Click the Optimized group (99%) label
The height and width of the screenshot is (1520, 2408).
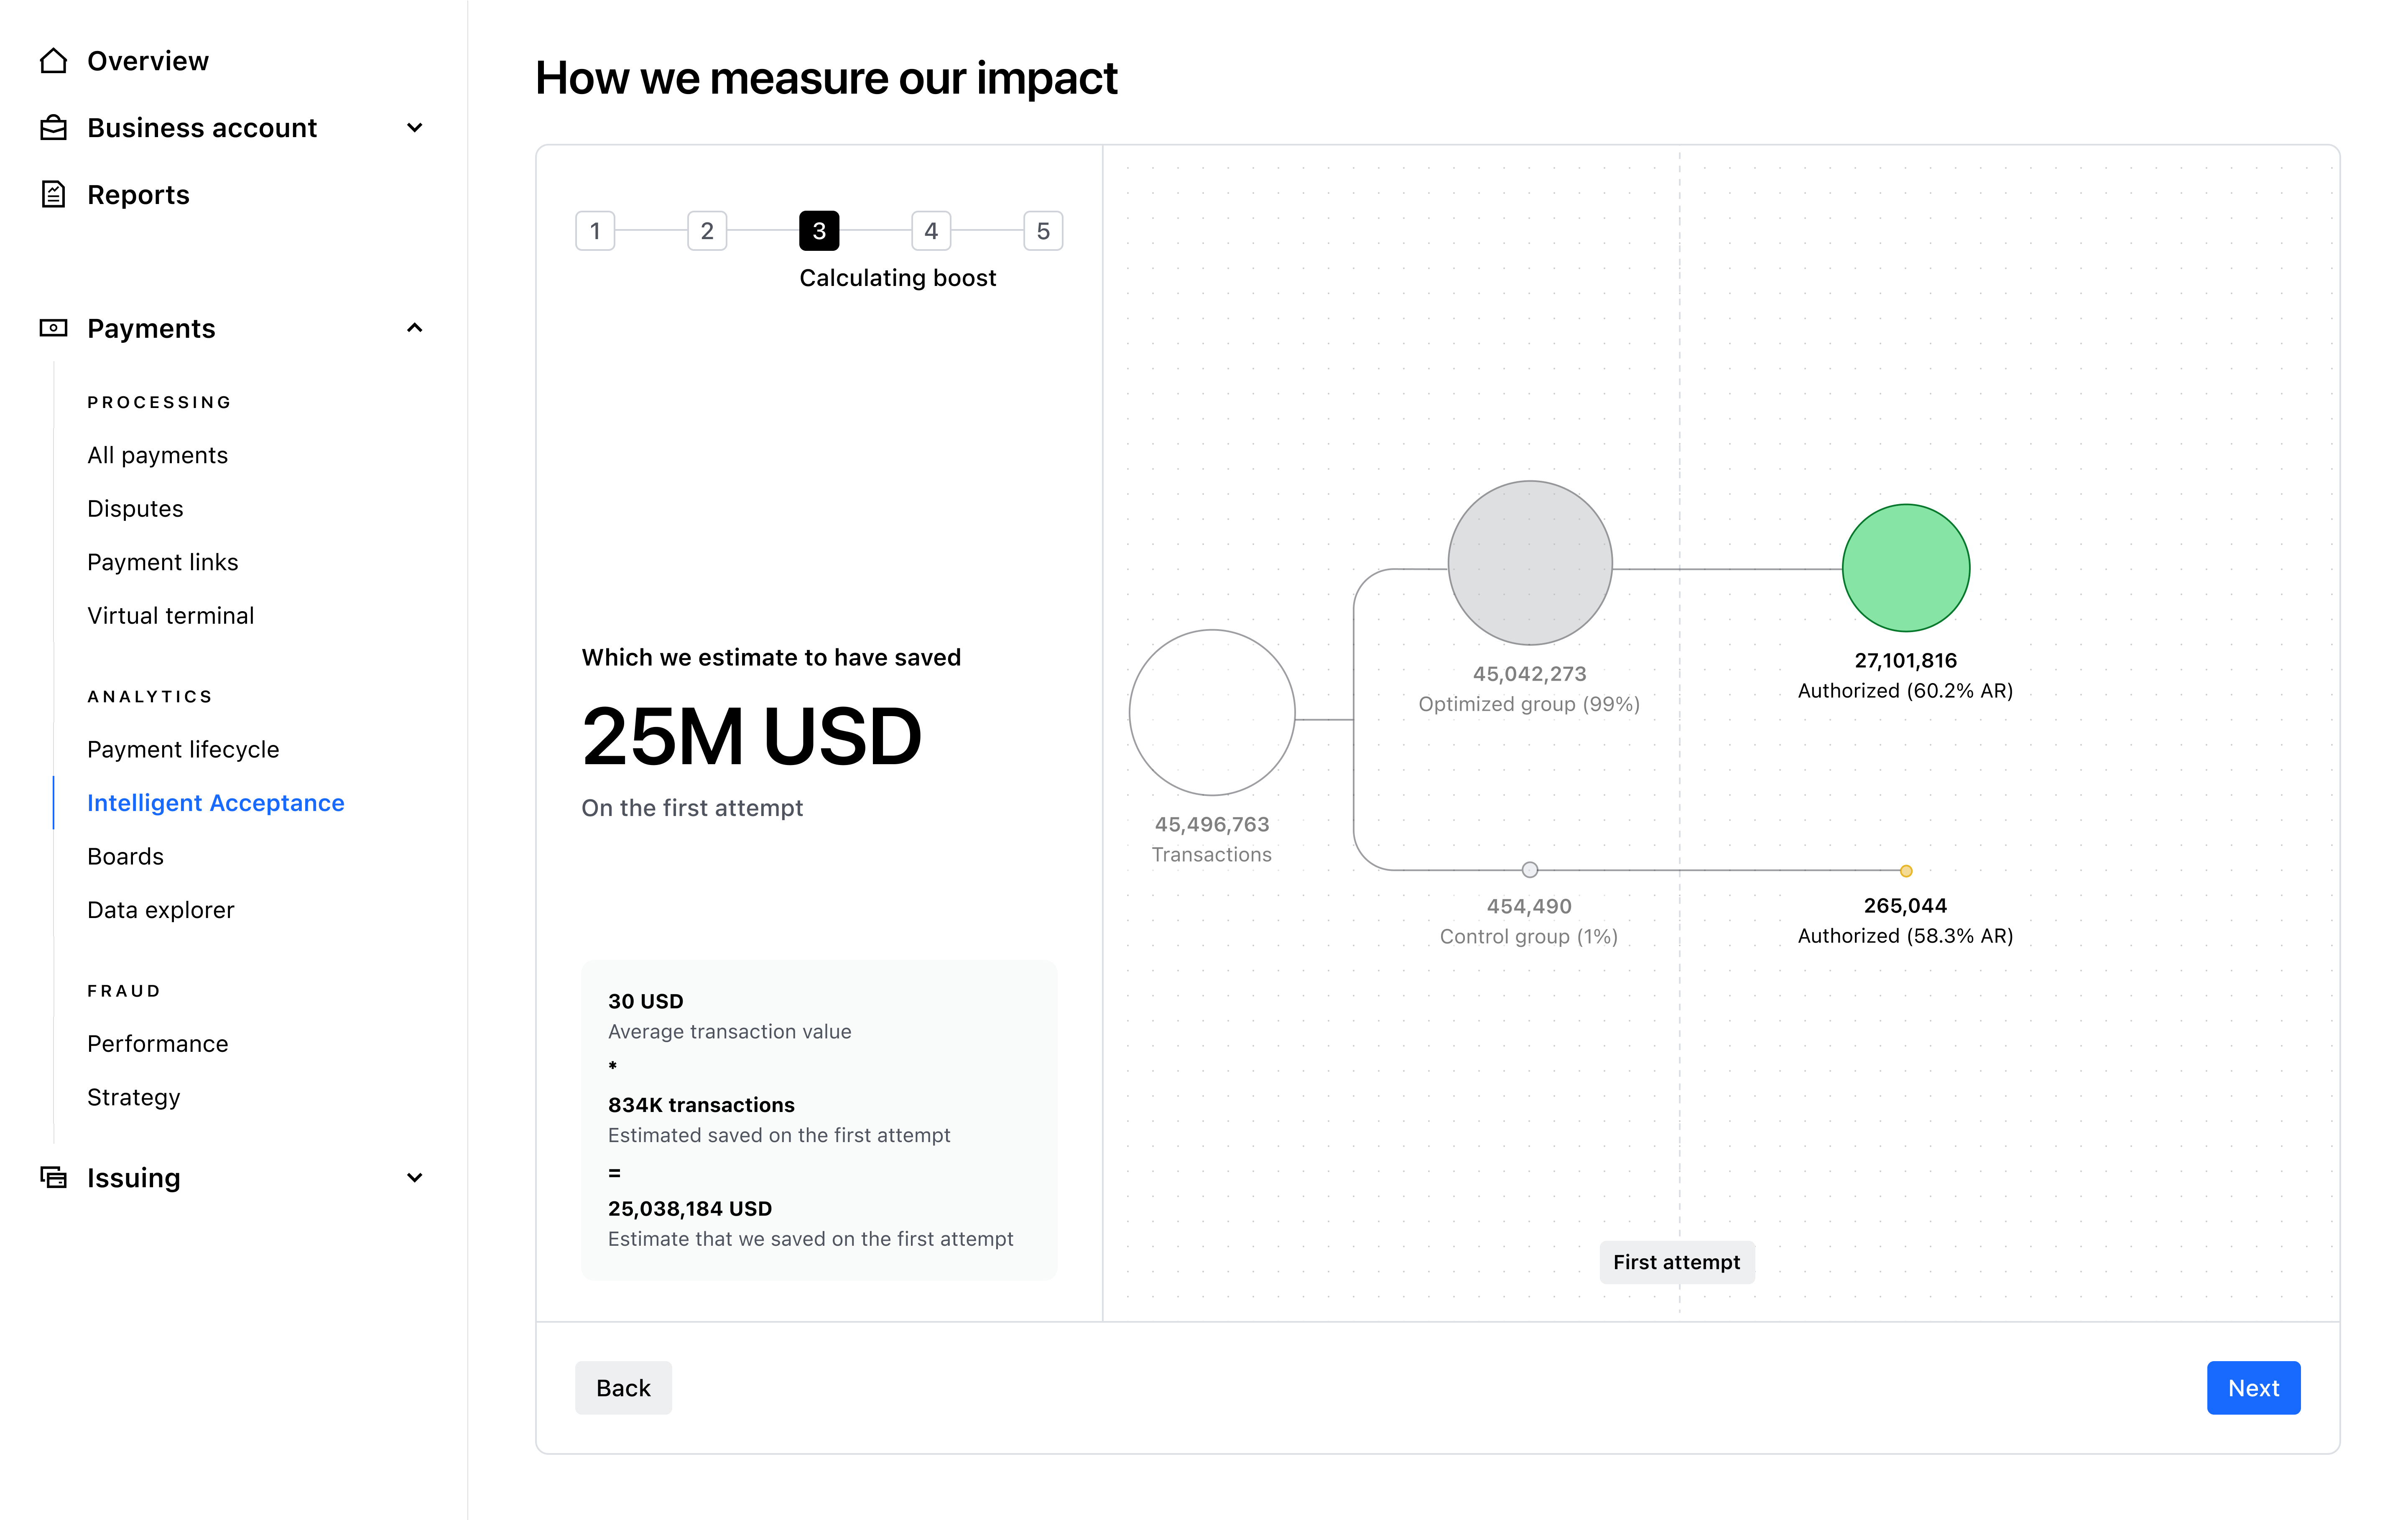click(x=1529, y=704)
